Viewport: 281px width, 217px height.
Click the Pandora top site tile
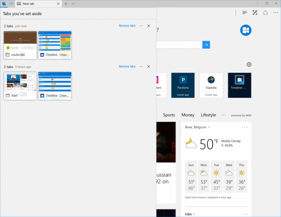(x=183, y=85)
